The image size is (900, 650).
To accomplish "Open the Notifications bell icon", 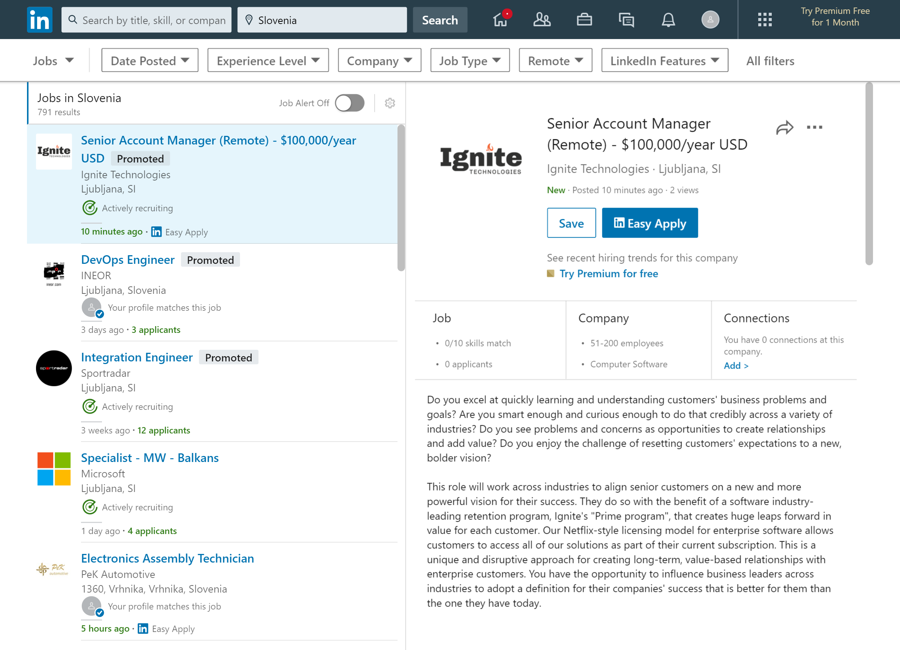I will (668, 20).
